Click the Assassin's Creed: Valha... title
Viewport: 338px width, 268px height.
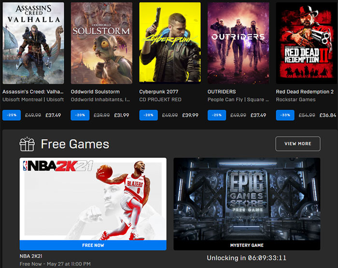pyautogui.click(x=33, y=92)
